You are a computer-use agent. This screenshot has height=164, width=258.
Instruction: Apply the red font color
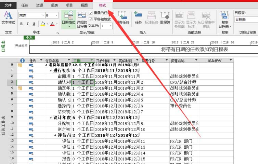coord(52,24)
